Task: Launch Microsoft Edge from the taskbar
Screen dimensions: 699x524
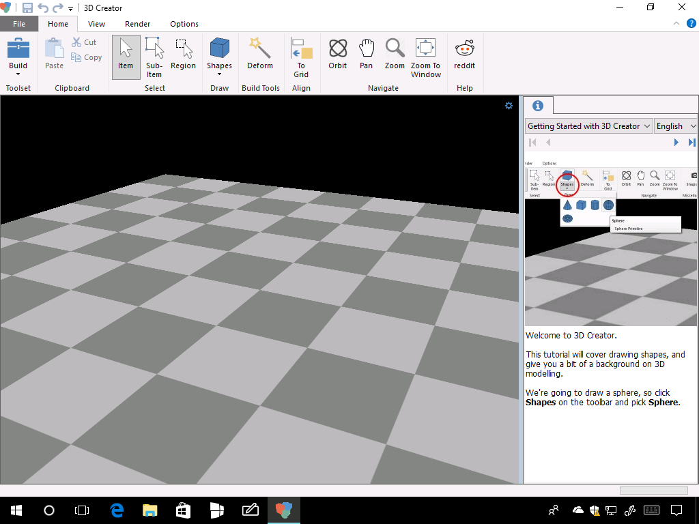Action: [x=117, y=510]
